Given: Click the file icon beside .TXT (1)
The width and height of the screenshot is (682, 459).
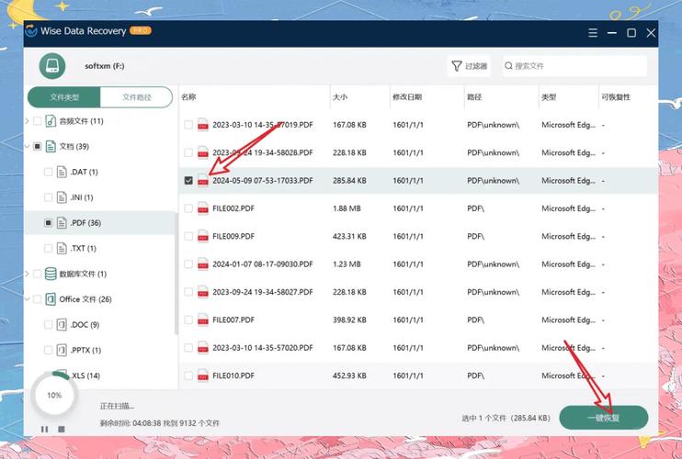Looking at the screenshot, I should [x=62, y=249].
